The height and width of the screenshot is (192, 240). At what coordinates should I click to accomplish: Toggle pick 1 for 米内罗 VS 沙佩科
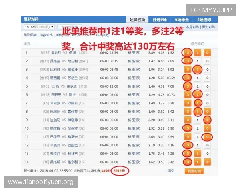[x=198, y=103]
